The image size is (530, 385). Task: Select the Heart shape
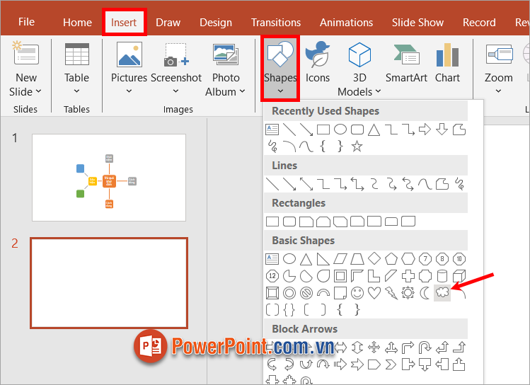(374, 293)
